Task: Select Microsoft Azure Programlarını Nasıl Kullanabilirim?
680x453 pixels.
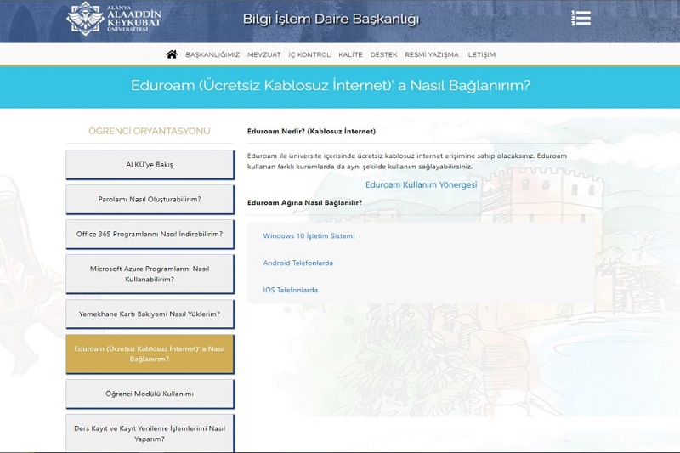Action: pyautogui.click(x=150, y=274)
